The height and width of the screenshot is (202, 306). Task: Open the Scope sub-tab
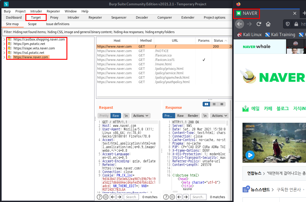[x=32, y=24]
